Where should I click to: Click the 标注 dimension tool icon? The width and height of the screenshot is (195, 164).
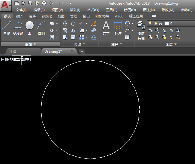click(118, 28)
